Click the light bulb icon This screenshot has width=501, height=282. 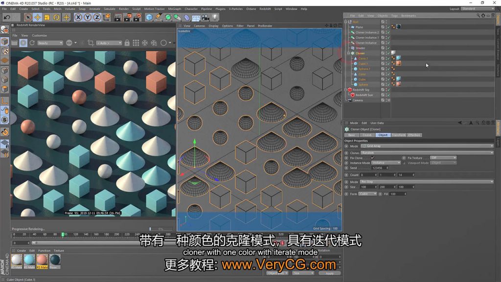coord(215,17)
